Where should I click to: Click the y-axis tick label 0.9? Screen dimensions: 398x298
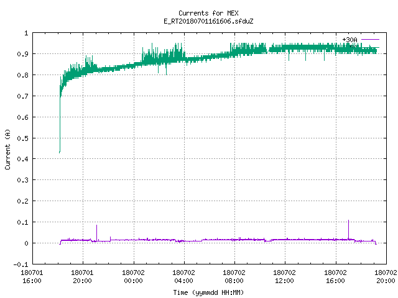click(x=22, y=54)
